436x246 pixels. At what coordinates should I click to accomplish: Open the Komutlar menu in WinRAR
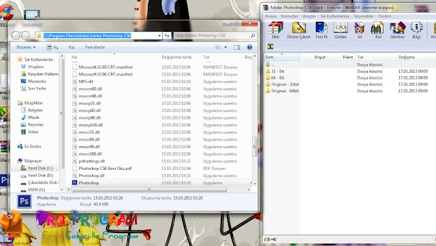pos(290,16)
